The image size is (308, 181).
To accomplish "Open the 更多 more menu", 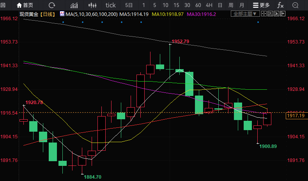I will click(x=261, y=5).
